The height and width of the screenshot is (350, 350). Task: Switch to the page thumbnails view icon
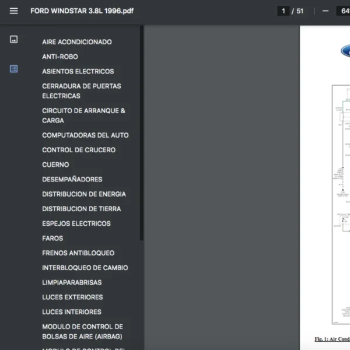[14, 40]
